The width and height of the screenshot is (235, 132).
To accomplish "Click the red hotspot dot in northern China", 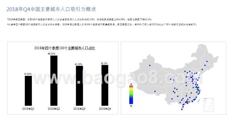I will click(192, 73).
